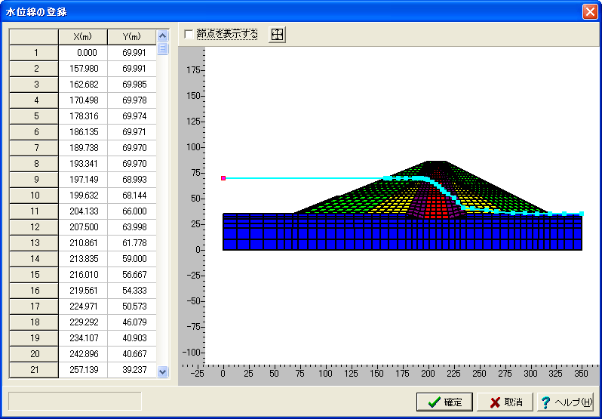602x419 pixels.
Task: Close the 水位線の登録 dialog
Action: (589, 12)
